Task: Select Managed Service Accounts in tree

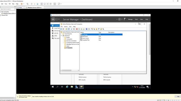Action: (73, 44)
